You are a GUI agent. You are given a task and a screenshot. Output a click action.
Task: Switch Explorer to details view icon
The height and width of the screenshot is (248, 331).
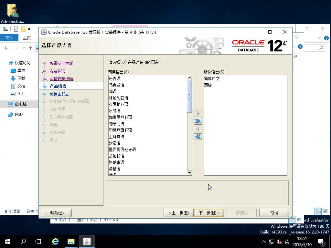tap(318, 211)
